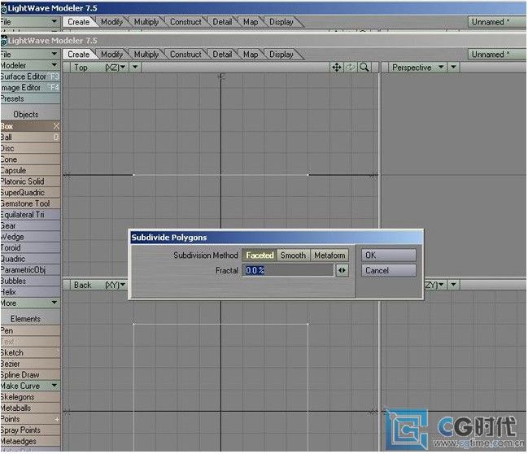Select the Bezier tool
The height and width of the screenshot is (454, 528).
coord(30,364)
